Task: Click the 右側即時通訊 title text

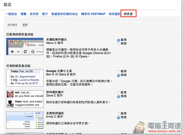Action: click(55, 113)
